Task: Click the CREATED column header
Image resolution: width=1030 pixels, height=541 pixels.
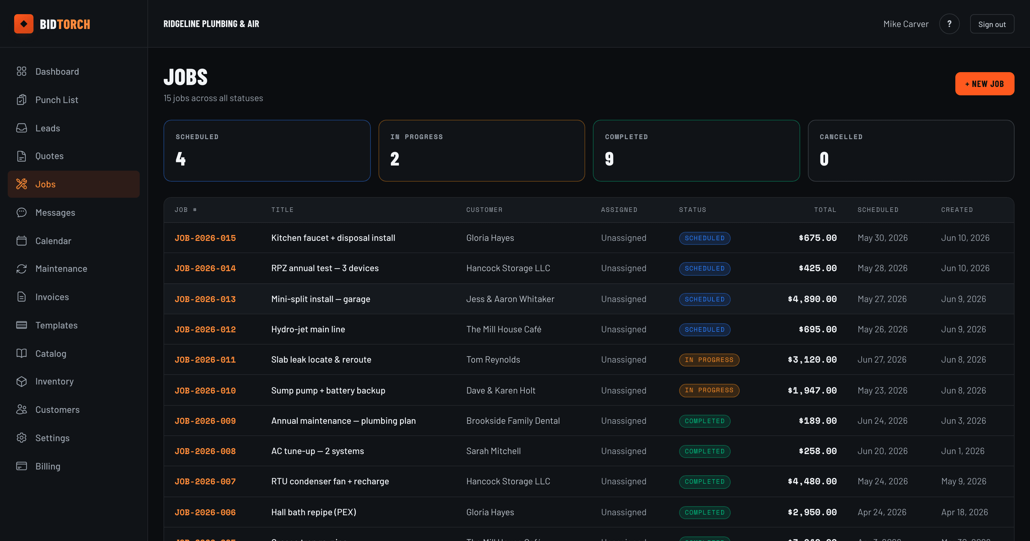Action: (957, 210)
